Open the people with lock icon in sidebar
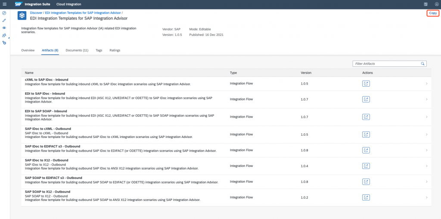Screen dimensions: 441x219 [x=4, y=35]
